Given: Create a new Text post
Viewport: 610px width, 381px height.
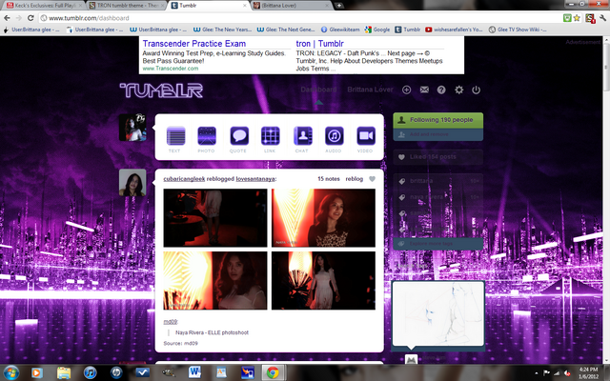Looking at the screenshot, I should [175, 139].
